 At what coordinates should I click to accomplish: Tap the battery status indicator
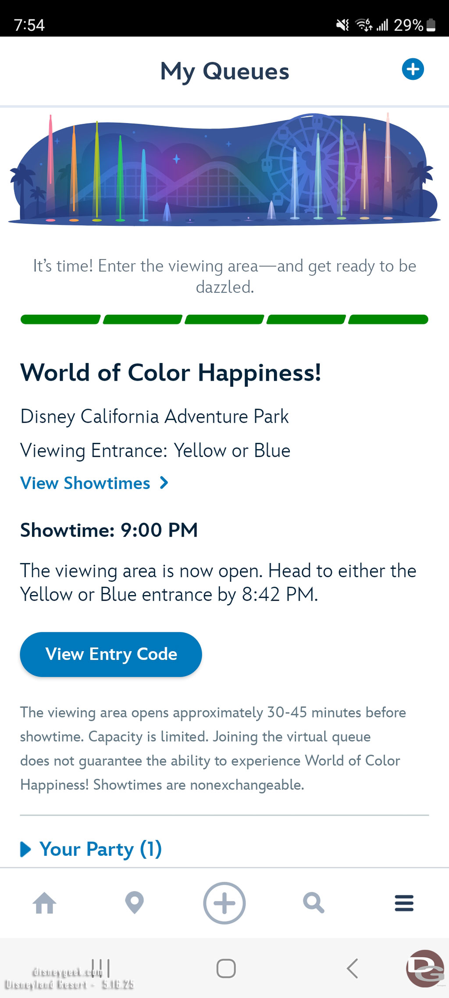point(431,25)
